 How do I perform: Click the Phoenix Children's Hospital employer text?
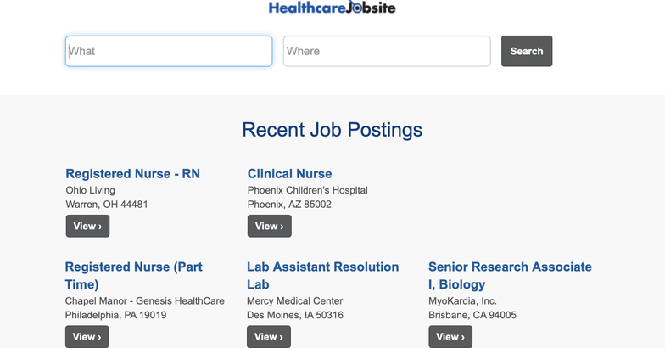307,190
